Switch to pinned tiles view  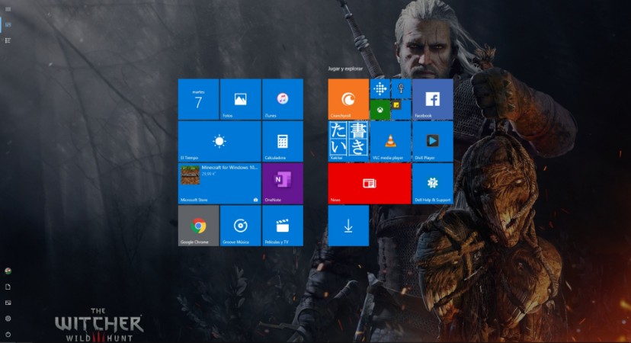[x=8, y=25]
